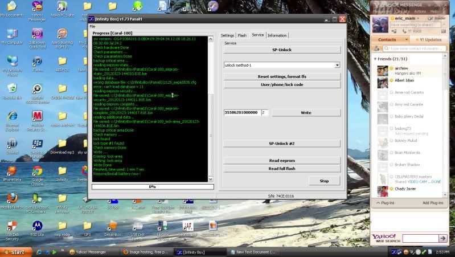Click Yahoo Web Search go arrow
The height and width of the screenshot is (257, 455).
click(443, 238)
